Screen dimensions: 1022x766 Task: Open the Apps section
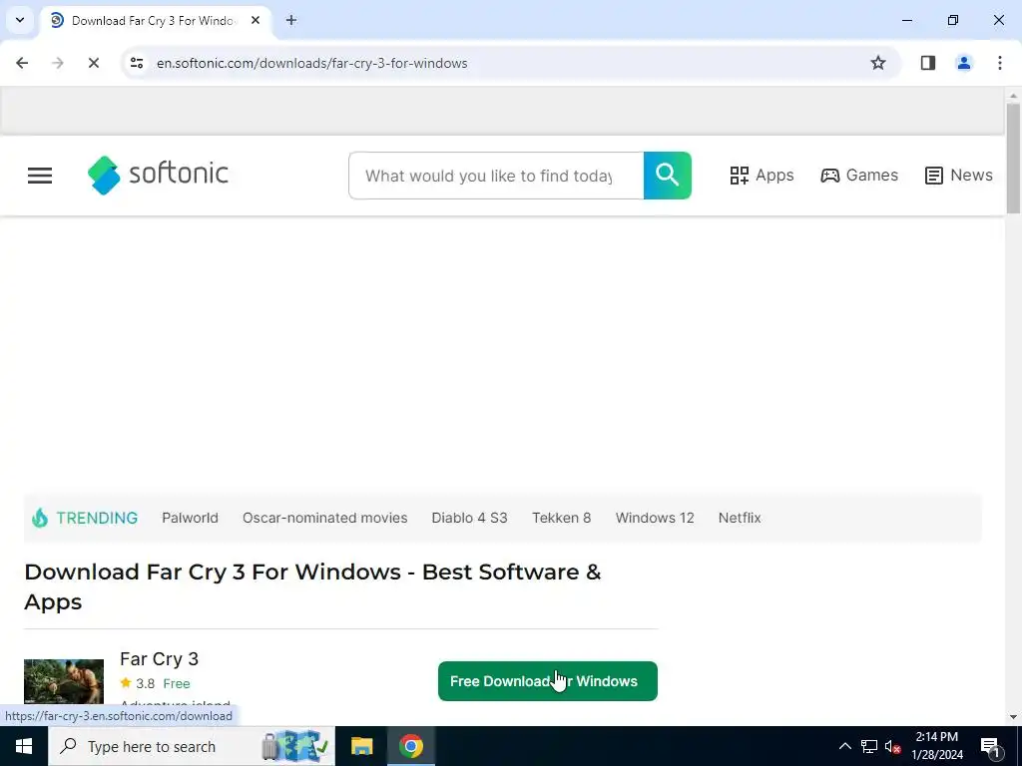[762, 176]
